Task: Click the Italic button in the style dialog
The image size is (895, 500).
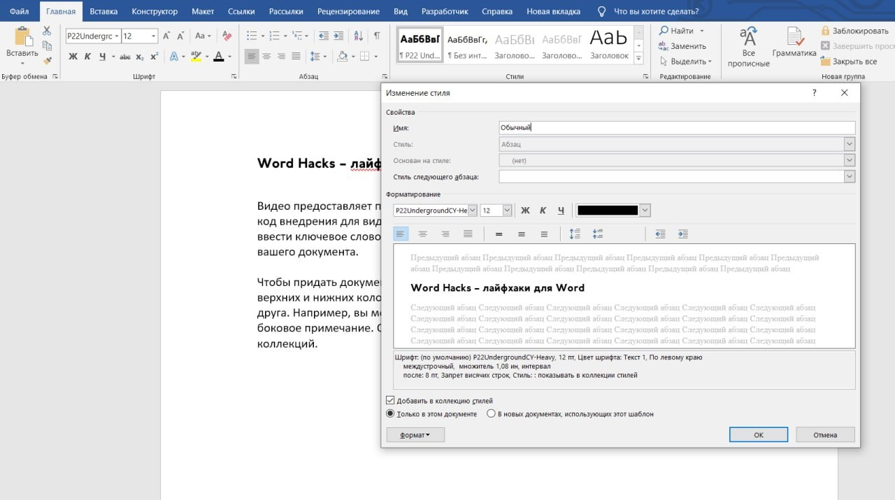Action: pyautogui.click(x=543, y=210)
